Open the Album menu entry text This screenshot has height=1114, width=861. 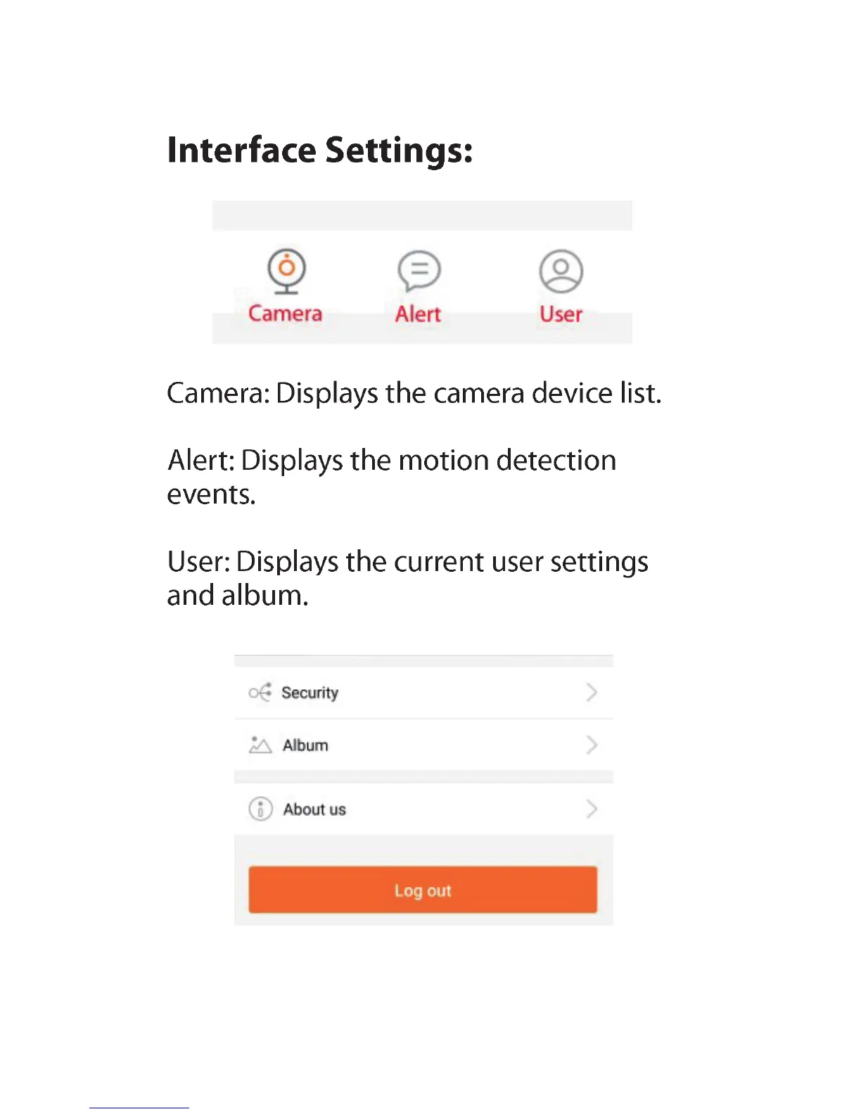pyautogui.click(x=305, y=745)
